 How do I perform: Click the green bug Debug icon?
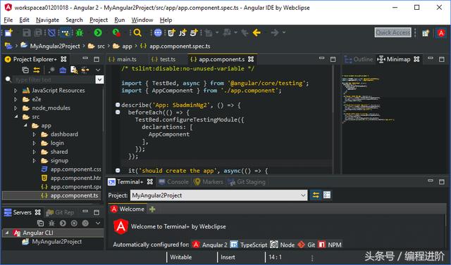(x=80, y=33)
